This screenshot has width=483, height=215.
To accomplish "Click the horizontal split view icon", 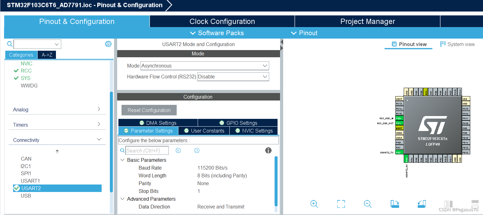I will click(x=475, y=204).
